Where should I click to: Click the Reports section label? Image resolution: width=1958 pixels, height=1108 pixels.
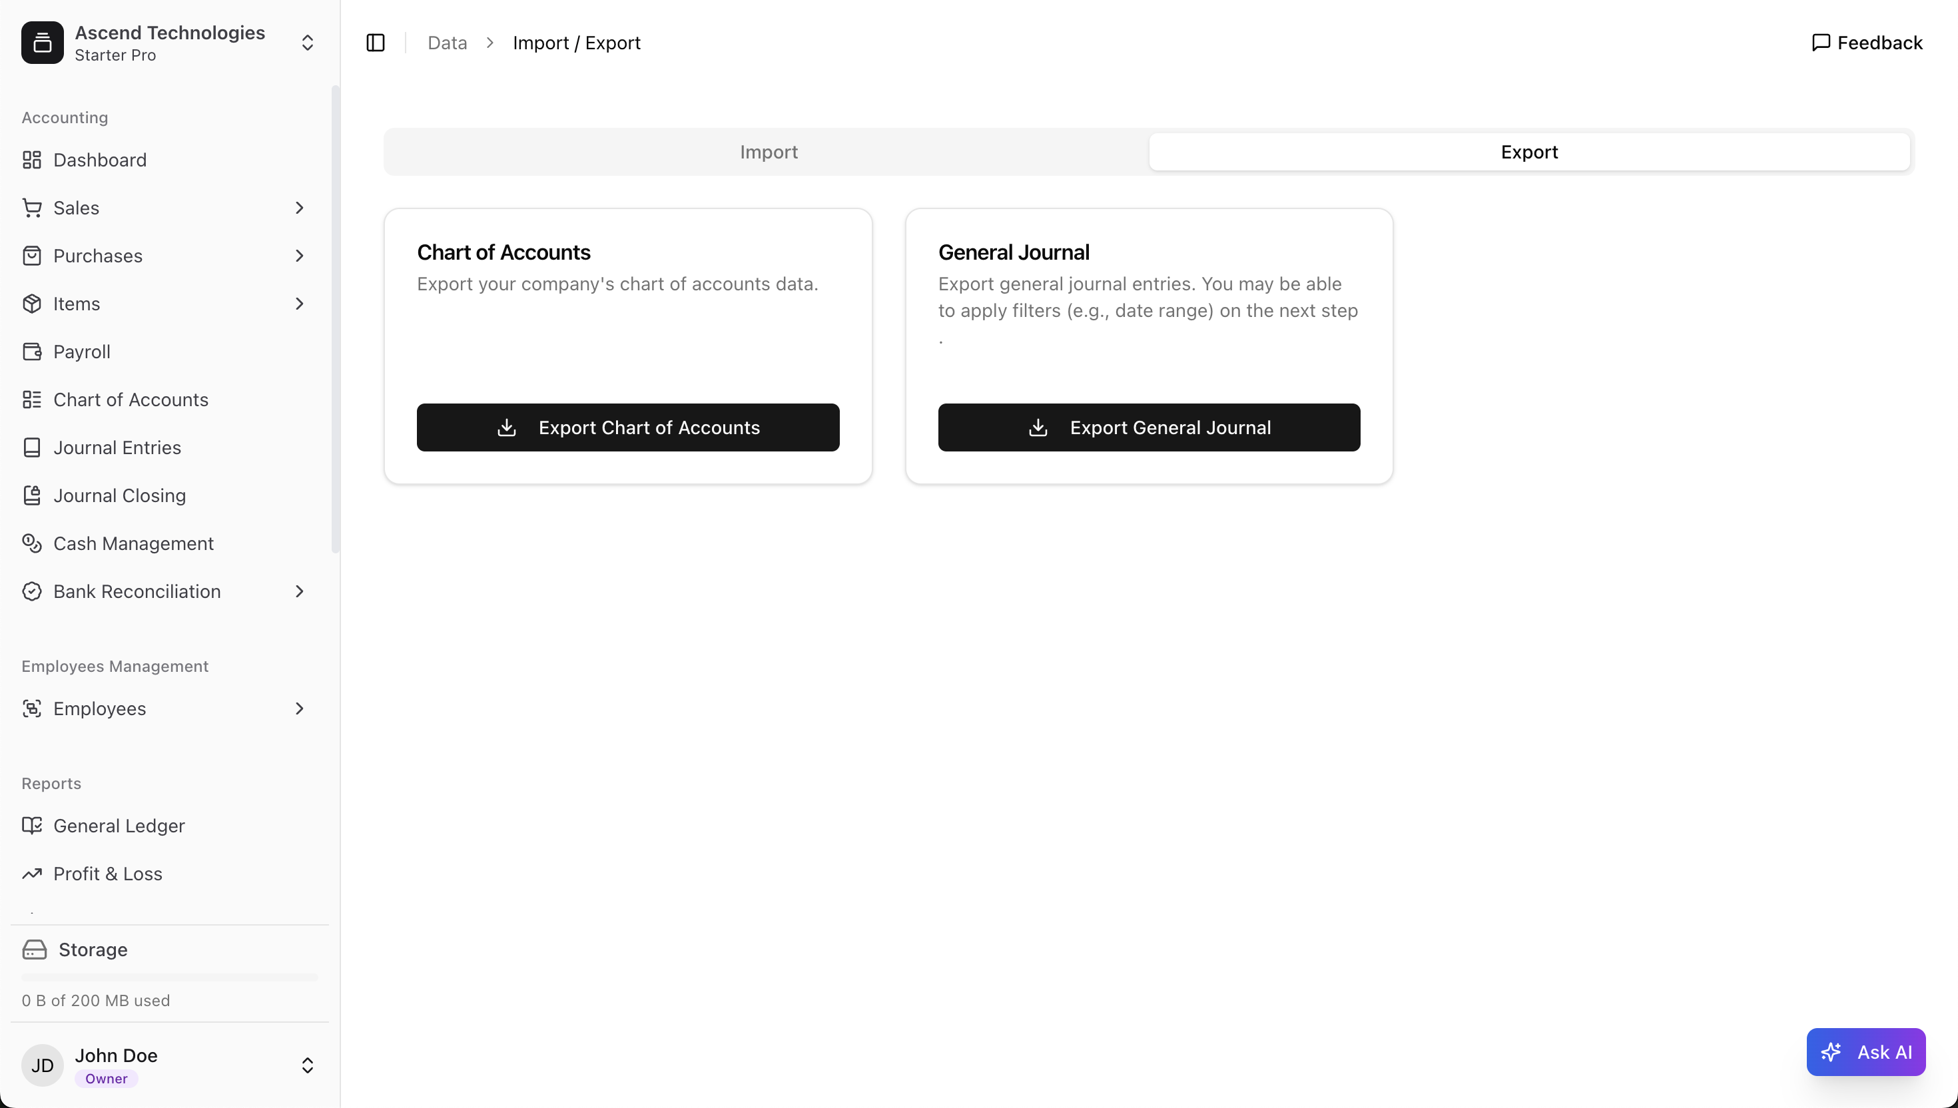[51, 783]
